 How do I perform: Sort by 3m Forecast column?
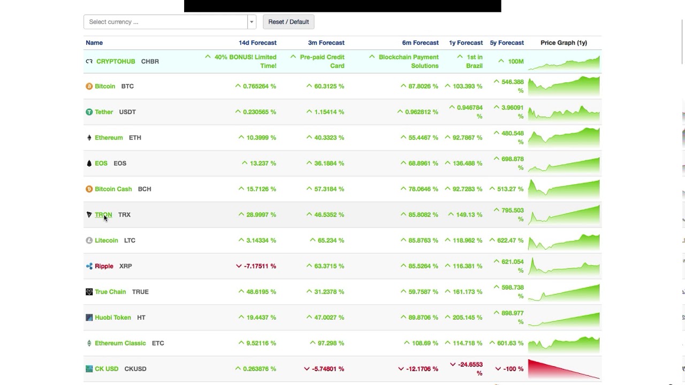326,43
